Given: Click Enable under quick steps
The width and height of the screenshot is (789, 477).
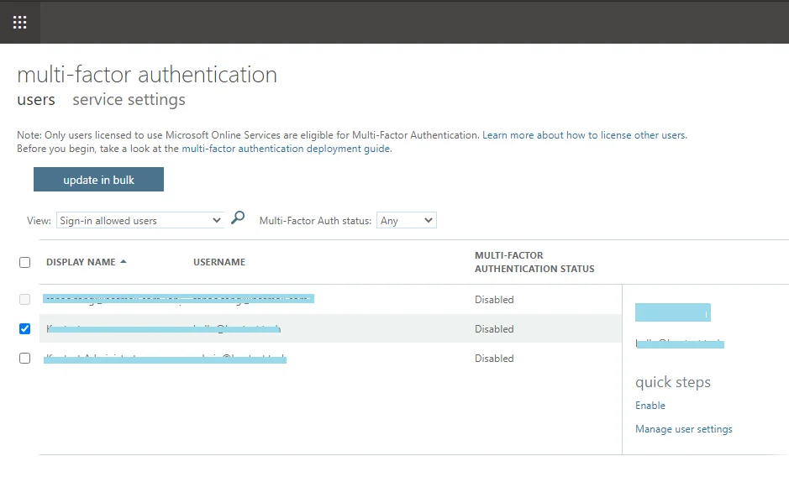Looking at the screenshot, I should (x=650, y=406).
